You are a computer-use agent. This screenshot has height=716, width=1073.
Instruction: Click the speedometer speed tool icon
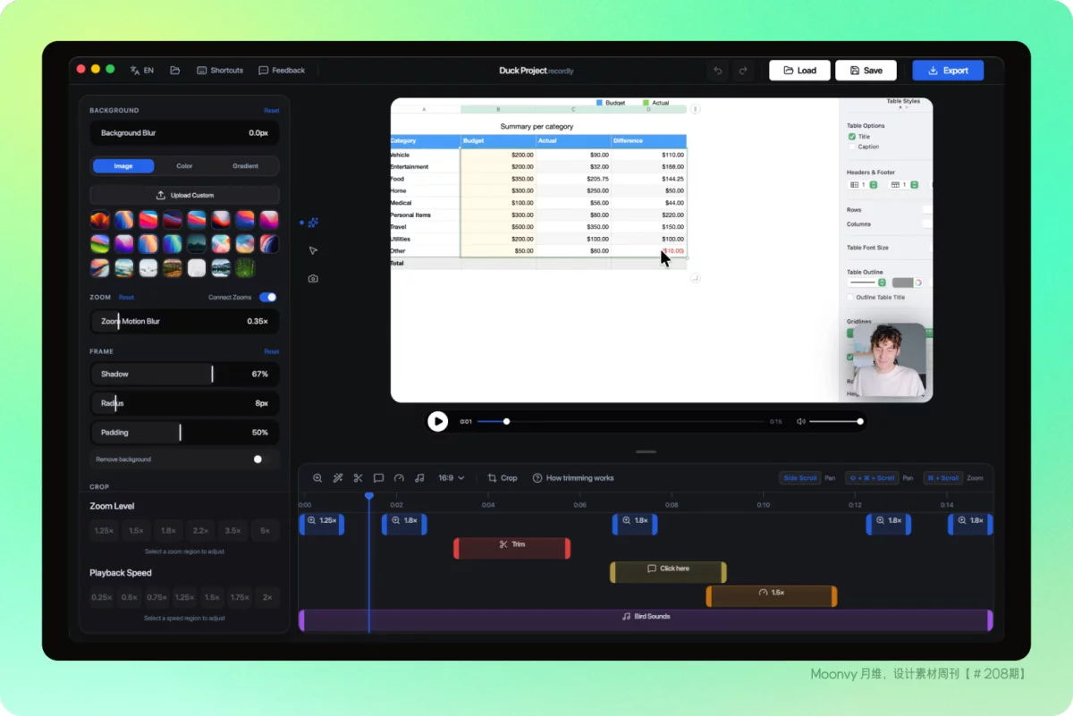pyautogui.click(x=399, y=478)
